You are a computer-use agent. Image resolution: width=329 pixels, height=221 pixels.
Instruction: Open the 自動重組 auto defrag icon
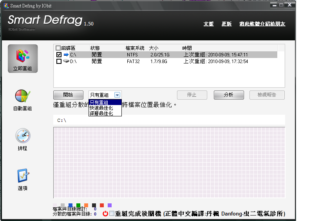click(x=23, y=96)
